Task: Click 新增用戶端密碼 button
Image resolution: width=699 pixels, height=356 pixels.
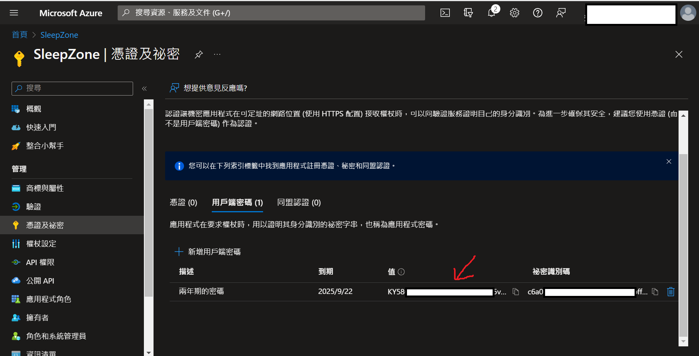Action: click(x=208, y=252)
